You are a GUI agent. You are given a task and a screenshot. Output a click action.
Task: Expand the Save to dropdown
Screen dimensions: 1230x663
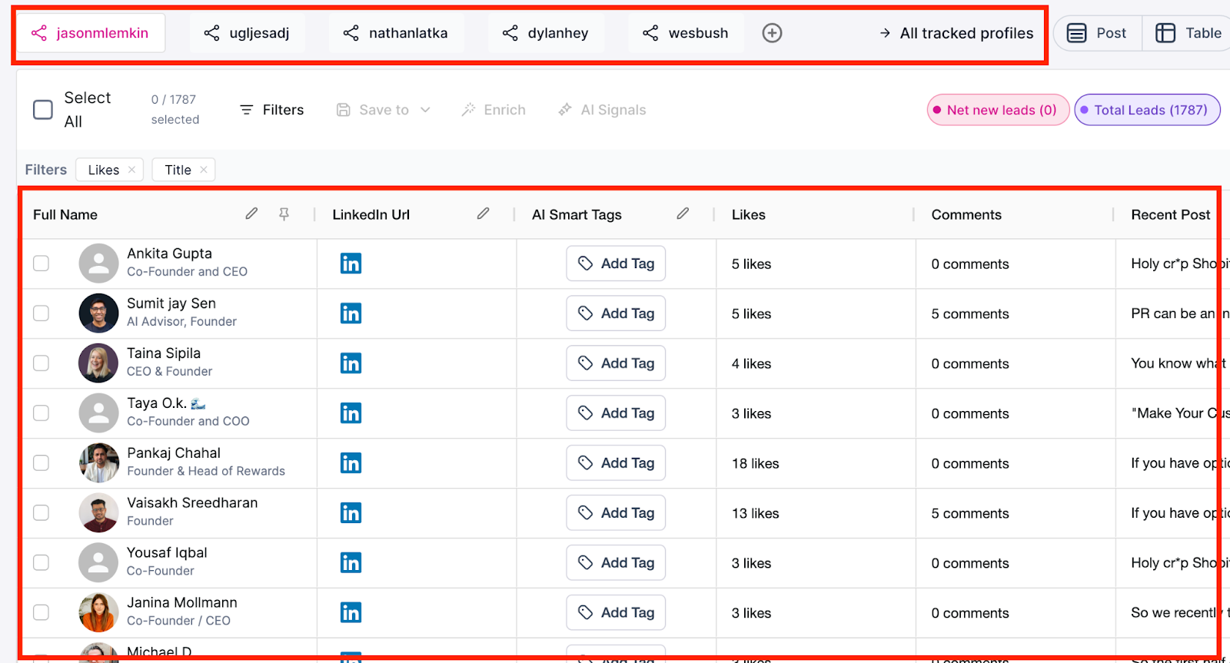pyautogui.click(x=384, y=110)
